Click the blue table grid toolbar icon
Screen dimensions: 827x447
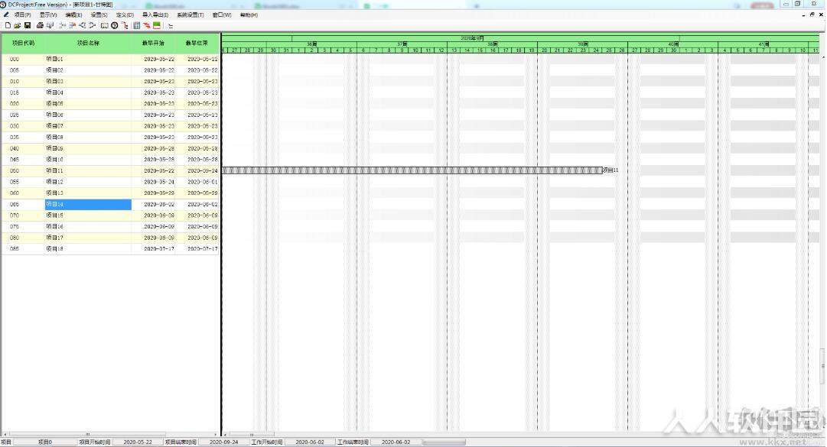point(137,25)
